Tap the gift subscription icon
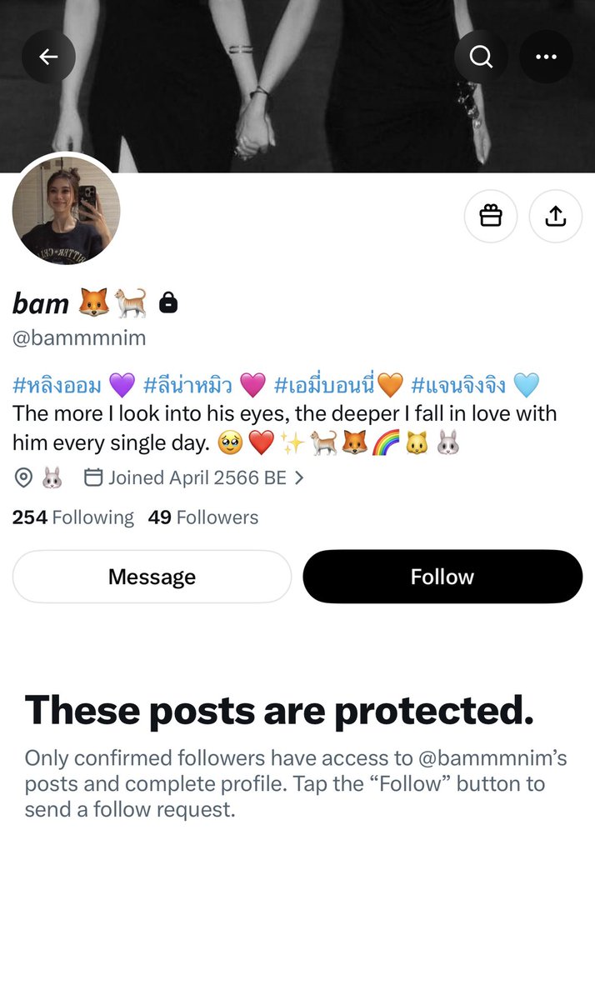 (x=491, y=217)
